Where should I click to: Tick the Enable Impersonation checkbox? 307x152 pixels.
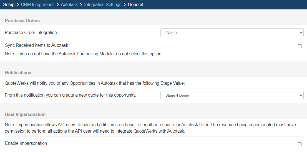[x=300, y=144]
